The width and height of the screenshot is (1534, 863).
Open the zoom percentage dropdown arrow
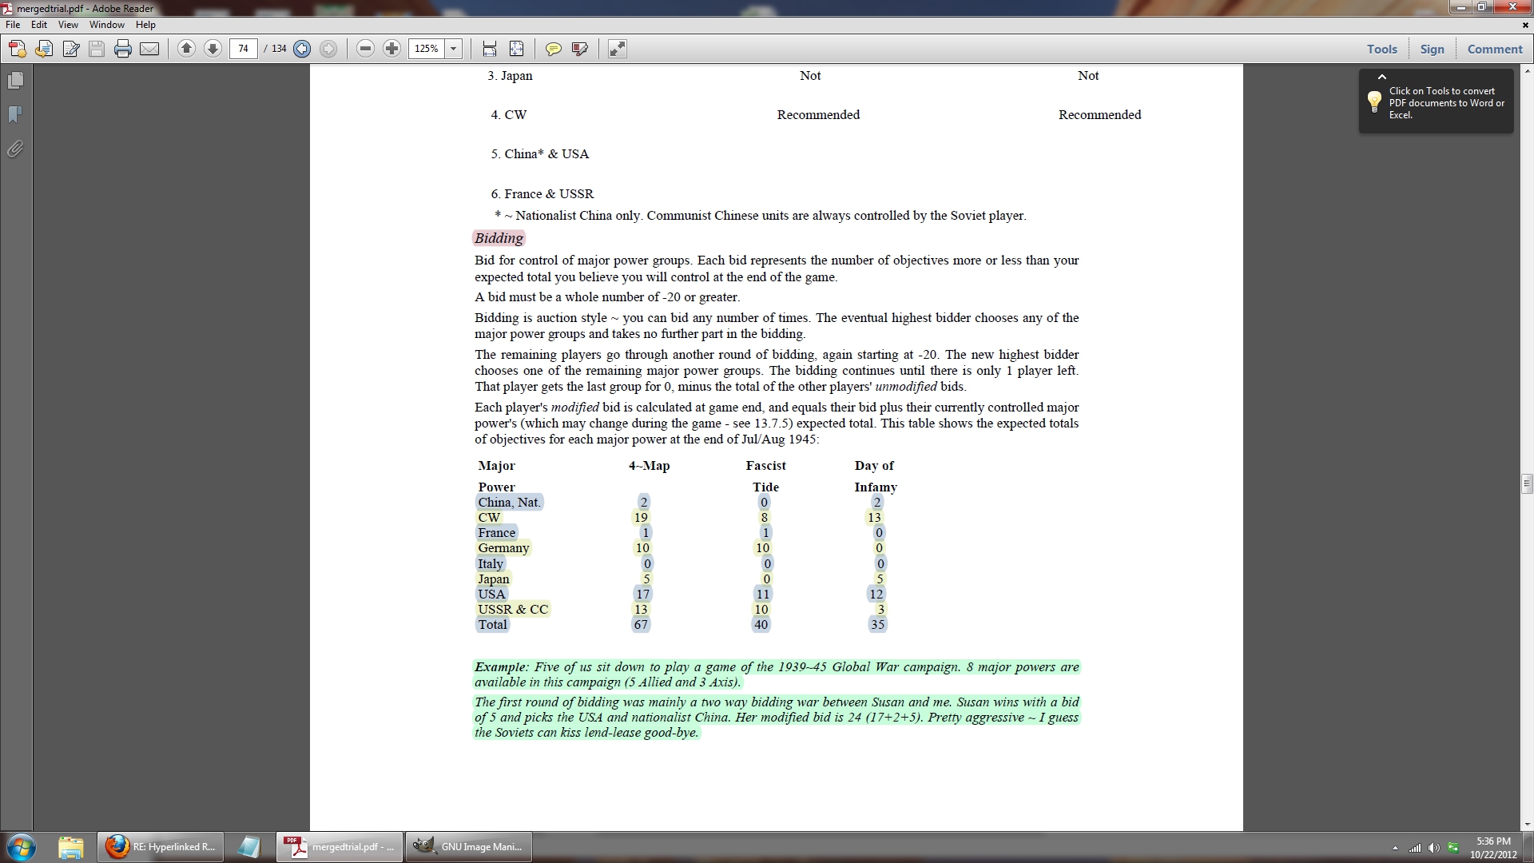click(454, 49)
